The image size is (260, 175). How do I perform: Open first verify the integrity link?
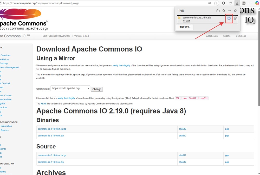coord(121,65)
